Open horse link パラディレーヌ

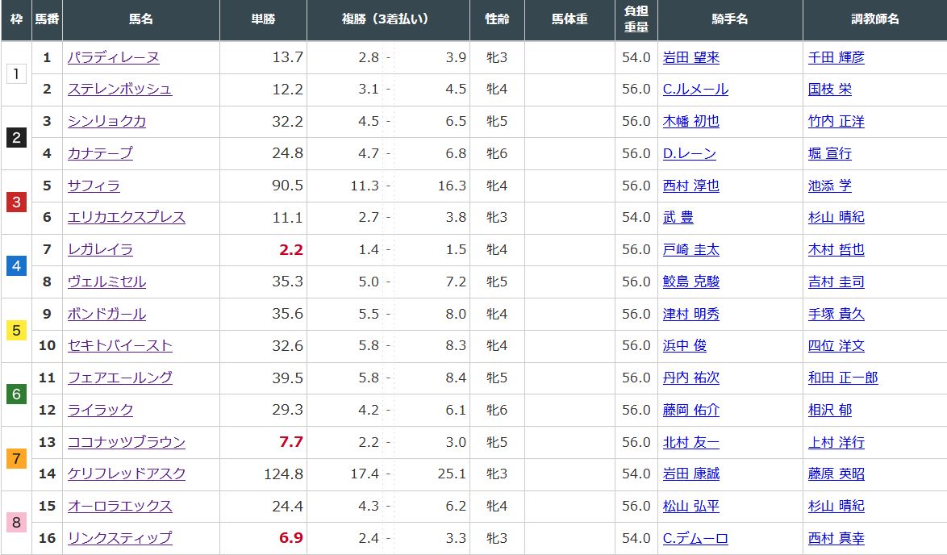click(113, 57)
